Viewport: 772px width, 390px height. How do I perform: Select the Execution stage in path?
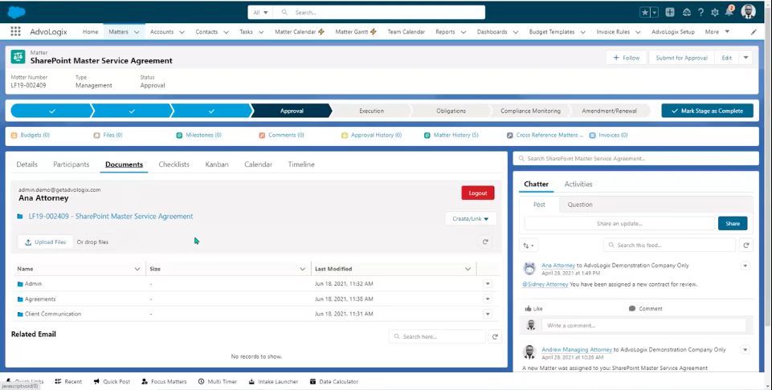[371, 111]
